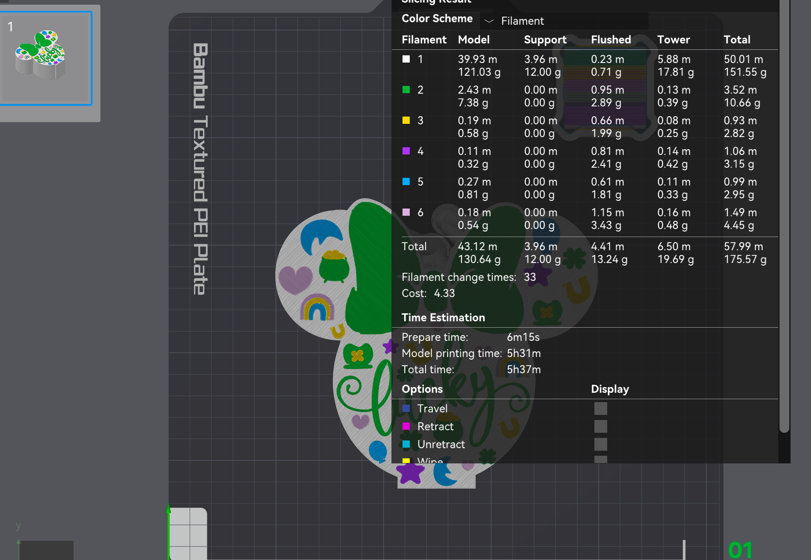Screen dimensions: 811x560
Task: Click the Retract option magenta icon
Action: [406, 426]
